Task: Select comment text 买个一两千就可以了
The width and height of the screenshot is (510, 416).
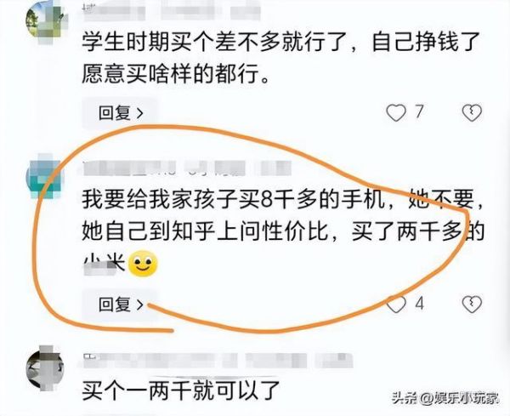Action: click(181, 390)
